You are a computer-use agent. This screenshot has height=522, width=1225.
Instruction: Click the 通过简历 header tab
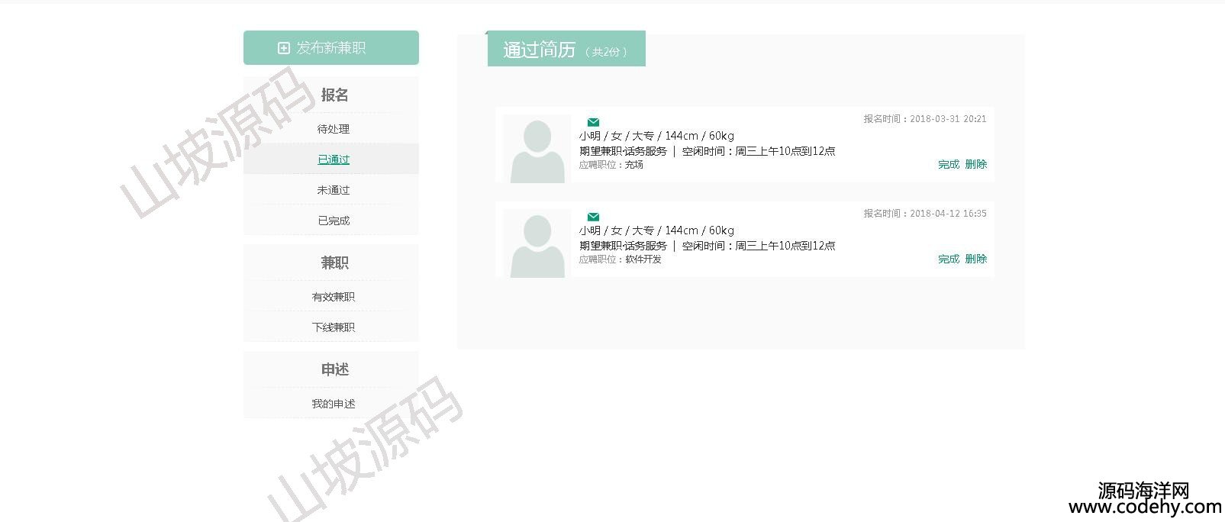tap(566, 50)
